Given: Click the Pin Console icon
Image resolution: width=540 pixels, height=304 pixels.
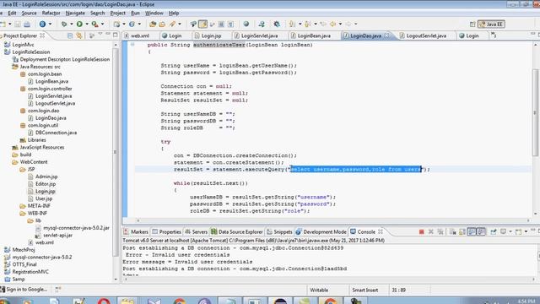Looking at the screenshot, I should pos(493,232).
